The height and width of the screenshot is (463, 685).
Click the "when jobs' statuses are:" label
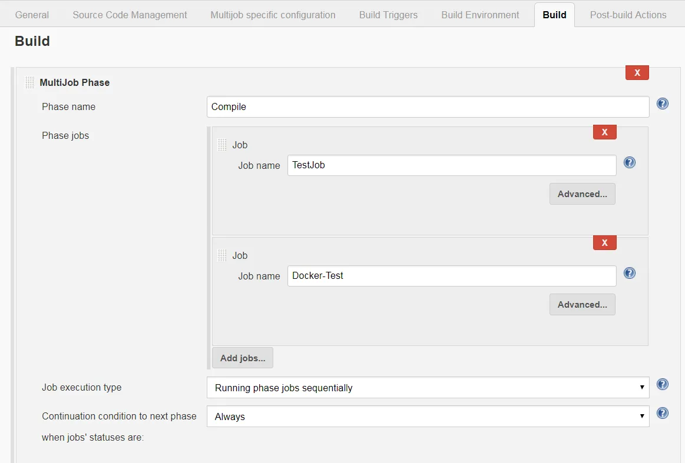coord(92,437)
